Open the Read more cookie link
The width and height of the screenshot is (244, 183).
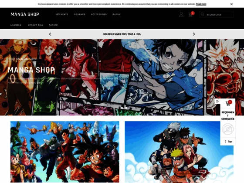tap(201, 4)
